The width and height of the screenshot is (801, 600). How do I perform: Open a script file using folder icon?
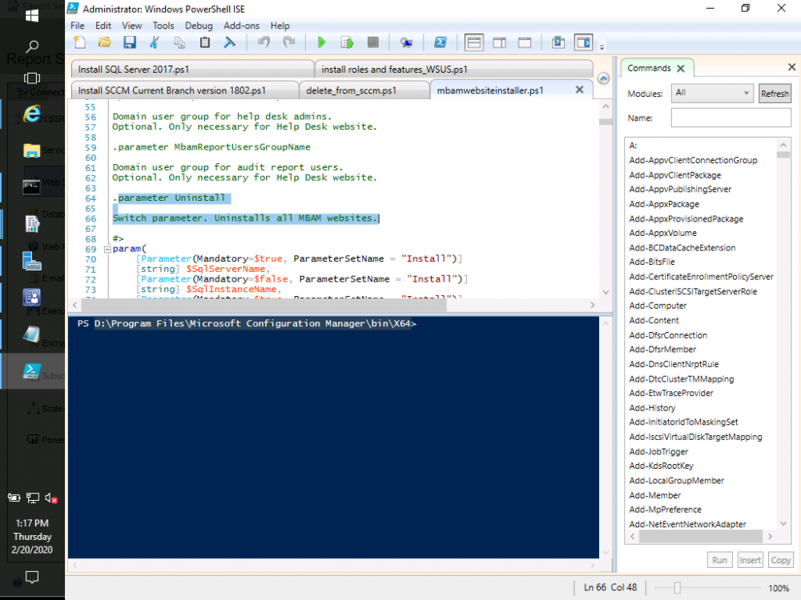coord(105,42)
